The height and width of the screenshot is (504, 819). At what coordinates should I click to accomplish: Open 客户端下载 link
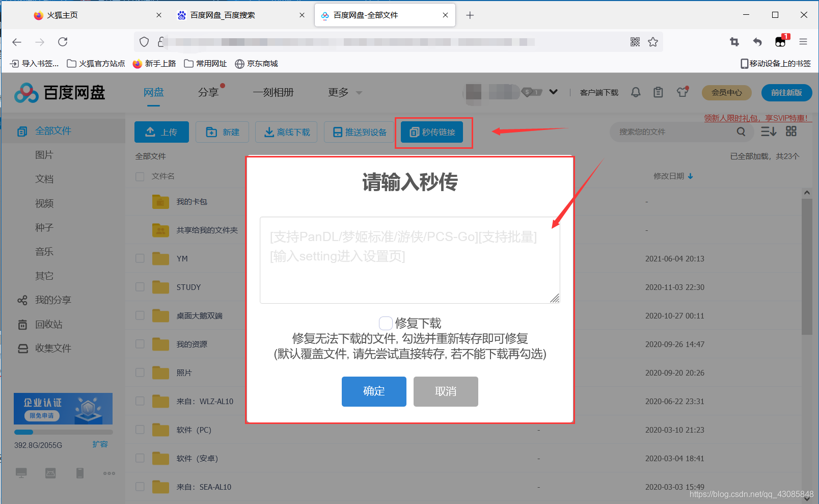pos(599,92)
